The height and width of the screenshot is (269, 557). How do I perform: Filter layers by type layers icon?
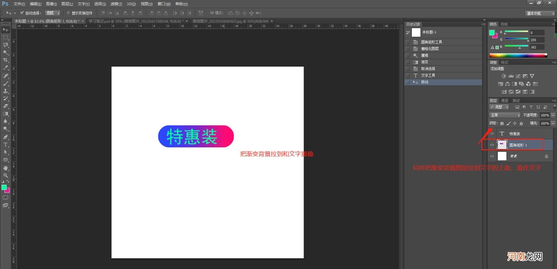point(531,107)
